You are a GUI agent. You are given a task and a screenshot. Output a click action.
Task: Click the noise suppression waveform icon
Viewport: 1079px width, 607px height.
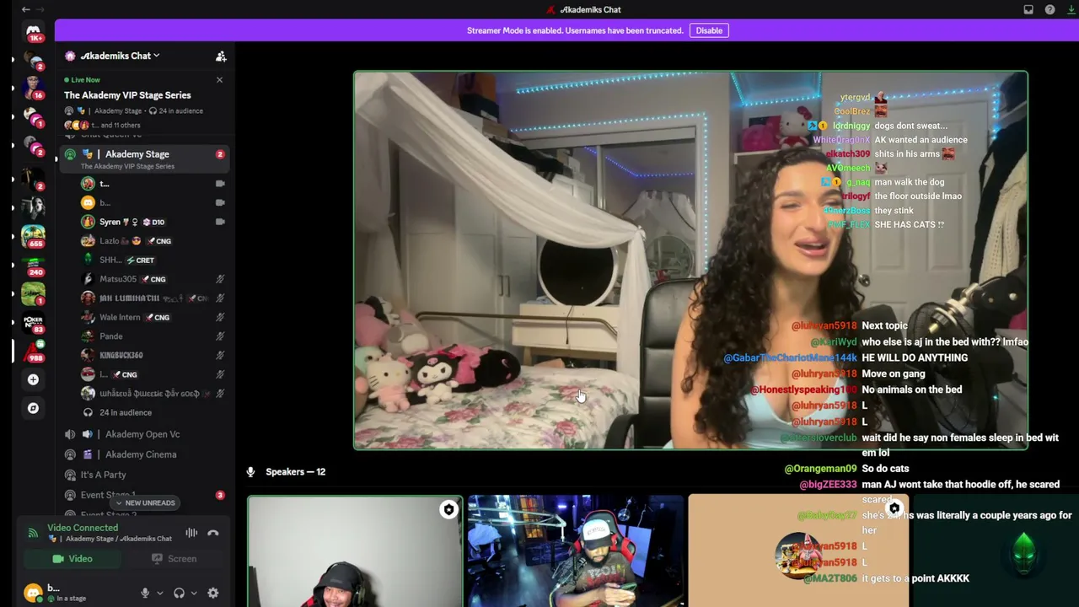click(191, 533)
